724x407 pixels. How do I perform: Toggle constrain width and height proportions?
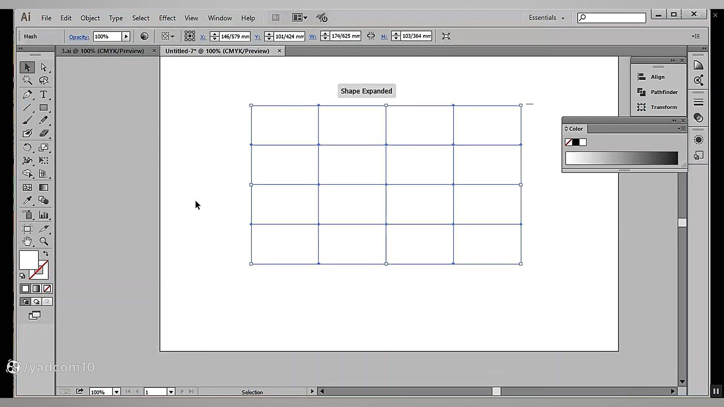(371, 36)
